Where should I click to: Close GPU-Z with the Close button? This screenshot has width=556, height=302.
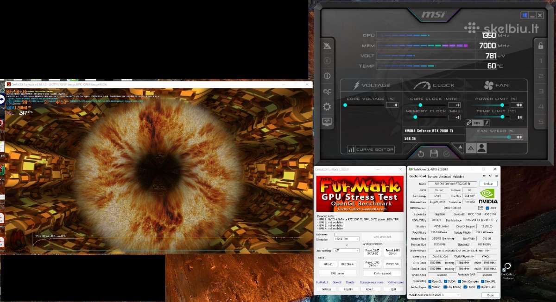point(490,295)
